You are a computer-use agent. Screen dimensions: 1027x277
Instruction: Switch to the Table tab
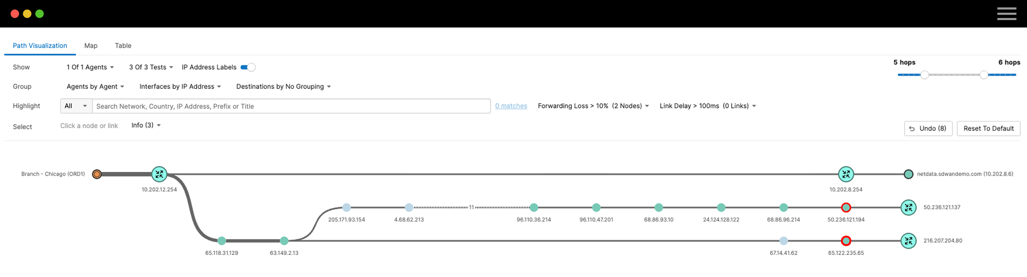(123, 45)
